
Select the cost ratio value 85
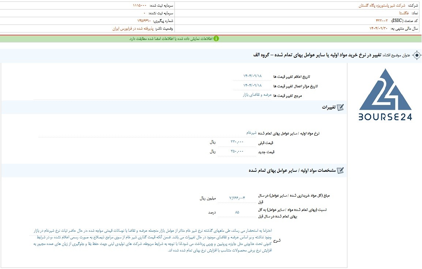click(237, 212)
